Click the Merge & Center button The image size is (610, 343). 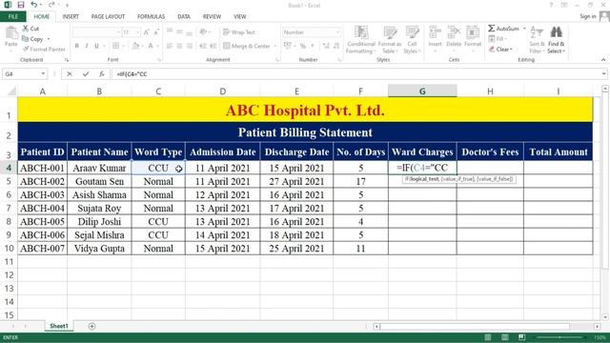(247, 46)
